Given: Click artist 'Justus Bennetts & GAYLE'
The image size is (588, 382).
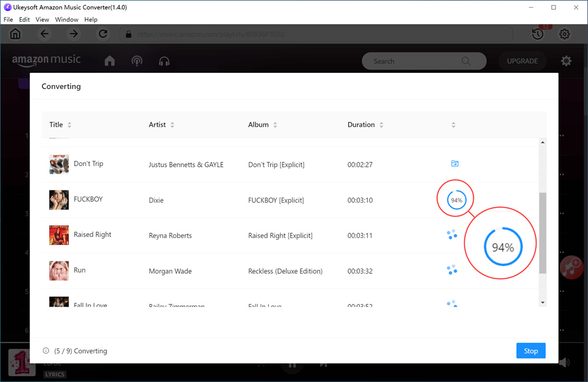Looking at the screenshot, I should [186, 165].
